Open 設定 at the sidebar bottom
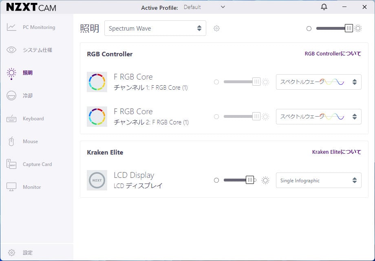Image resolution: width=375 pixels, height=261 pixels. 27,252
